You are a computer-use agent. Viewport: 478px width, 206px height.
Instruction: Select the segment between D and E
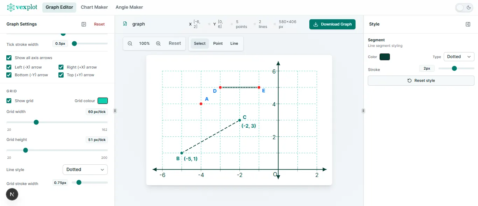(x=240, y=87)
